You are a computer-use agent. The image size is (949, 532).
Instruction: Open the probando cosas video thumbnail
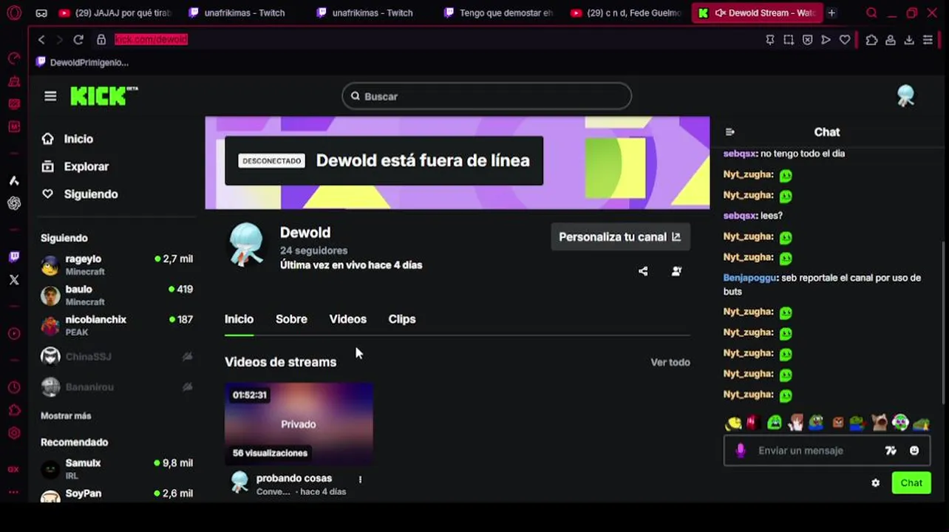[x=299, y=425]
